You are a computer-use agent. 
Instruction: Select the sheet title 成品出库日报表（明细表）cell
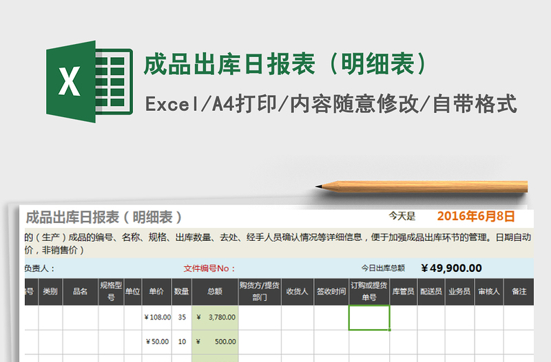click(x=104, y=217)
